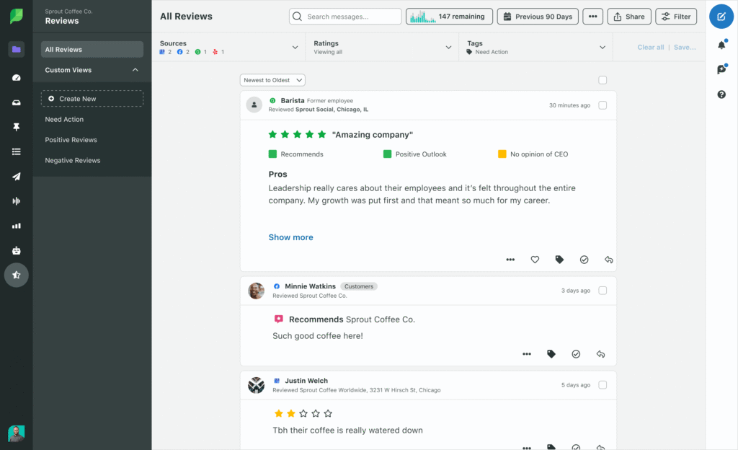Open the help question mark icon
The width and height of the screenshot is (738, 450).
[721, 94]
